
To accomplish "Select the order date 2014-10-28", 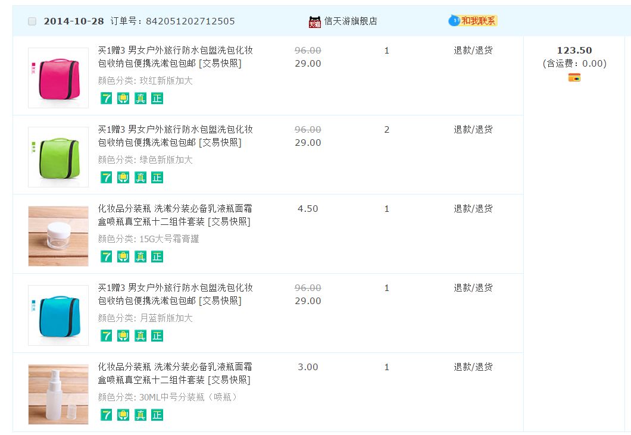I will [x=74, y=21].
